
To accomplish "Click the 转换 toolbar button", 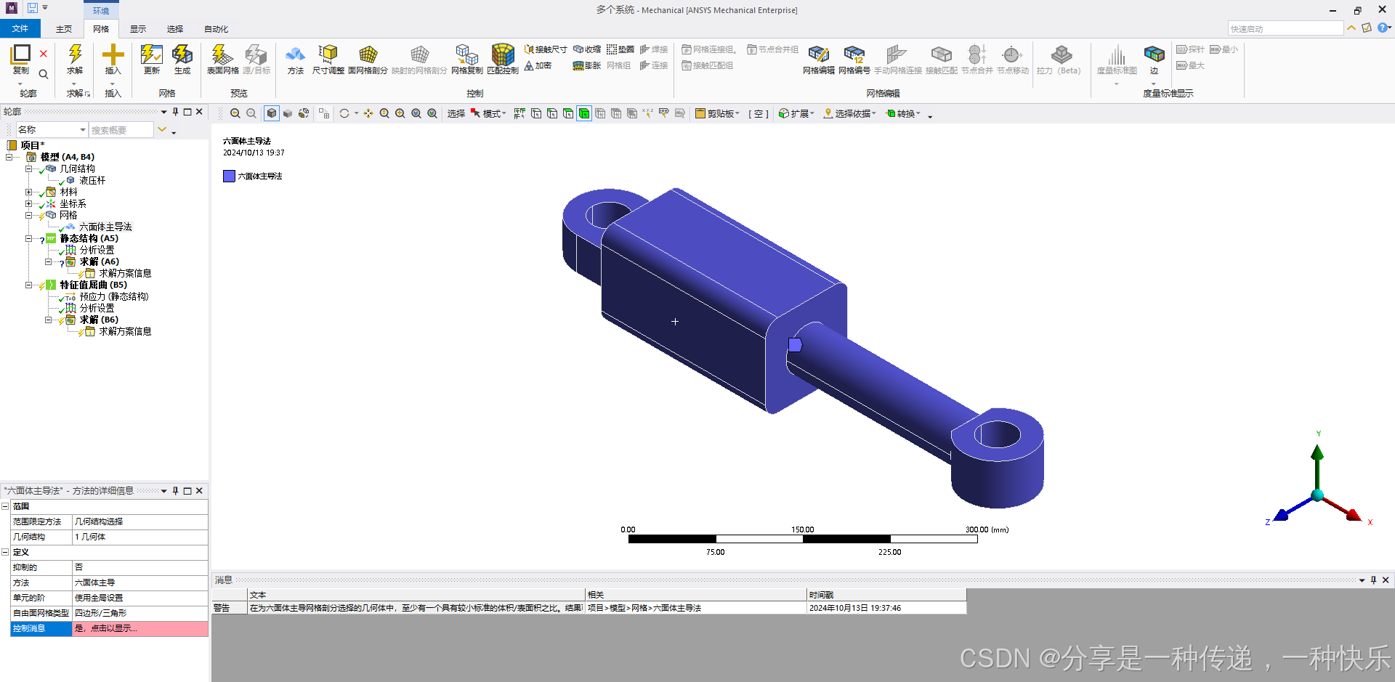I will pos(903,113).
